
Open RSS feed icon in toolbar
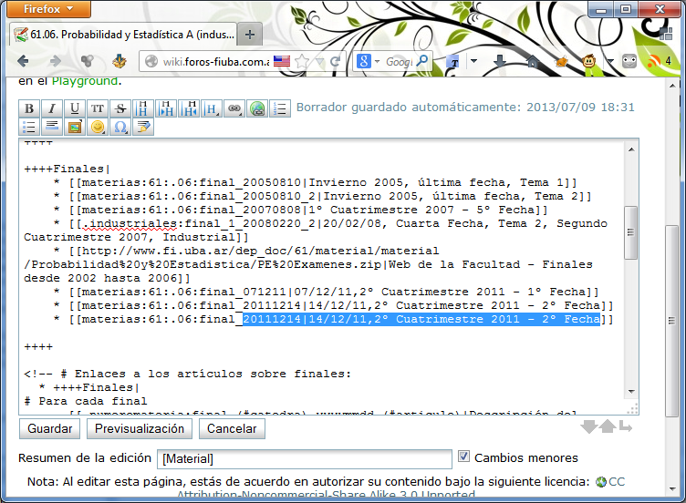tap(654, 61)
